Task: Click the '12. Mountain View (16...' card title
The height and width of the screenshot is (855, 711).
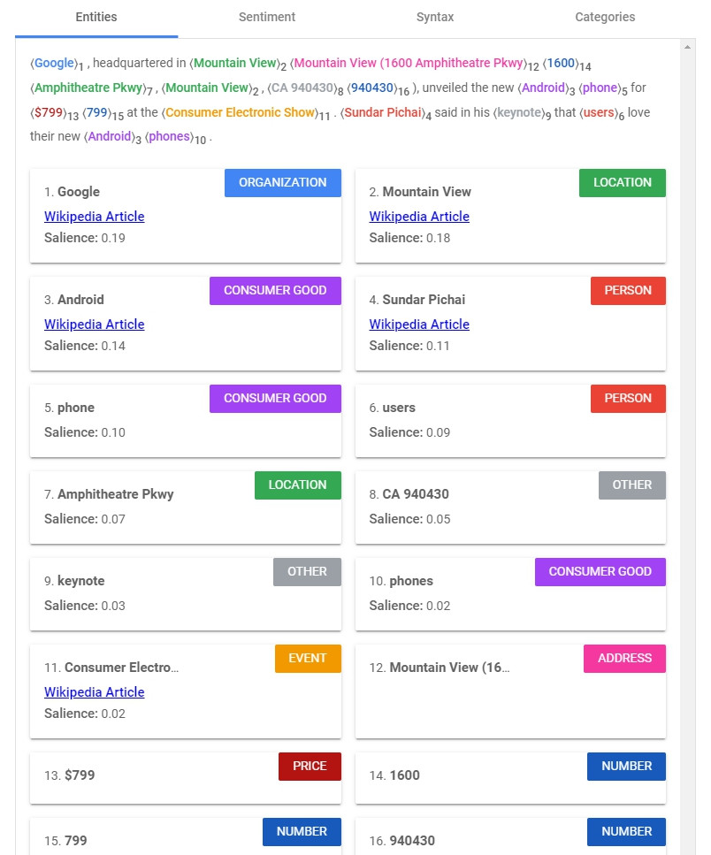Action: pyautogui.click(x=440, y=668)
